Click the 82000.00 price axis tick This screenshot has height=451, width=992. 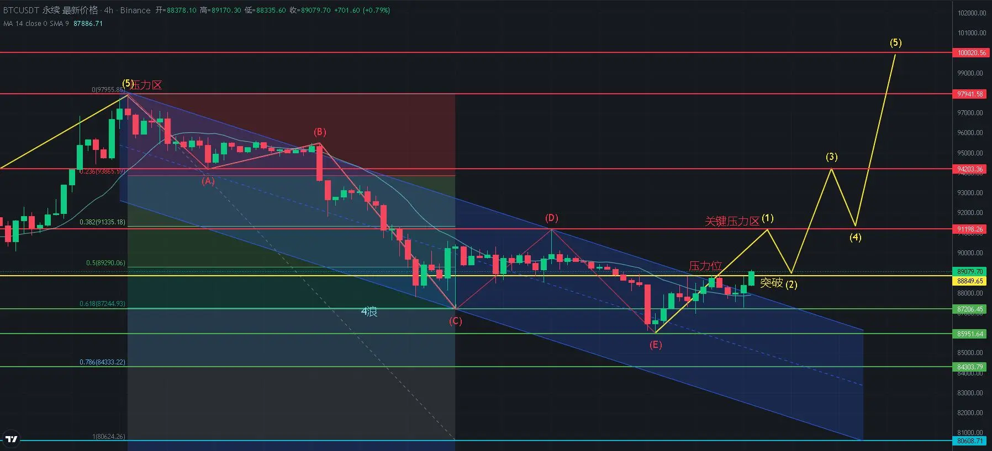click(x=970, y=413)
